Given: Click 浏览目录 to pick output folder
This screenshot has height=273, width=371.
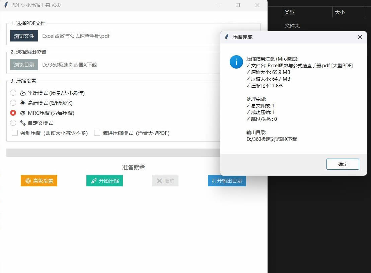Looking at the screenshot, I should coord(24,65).
